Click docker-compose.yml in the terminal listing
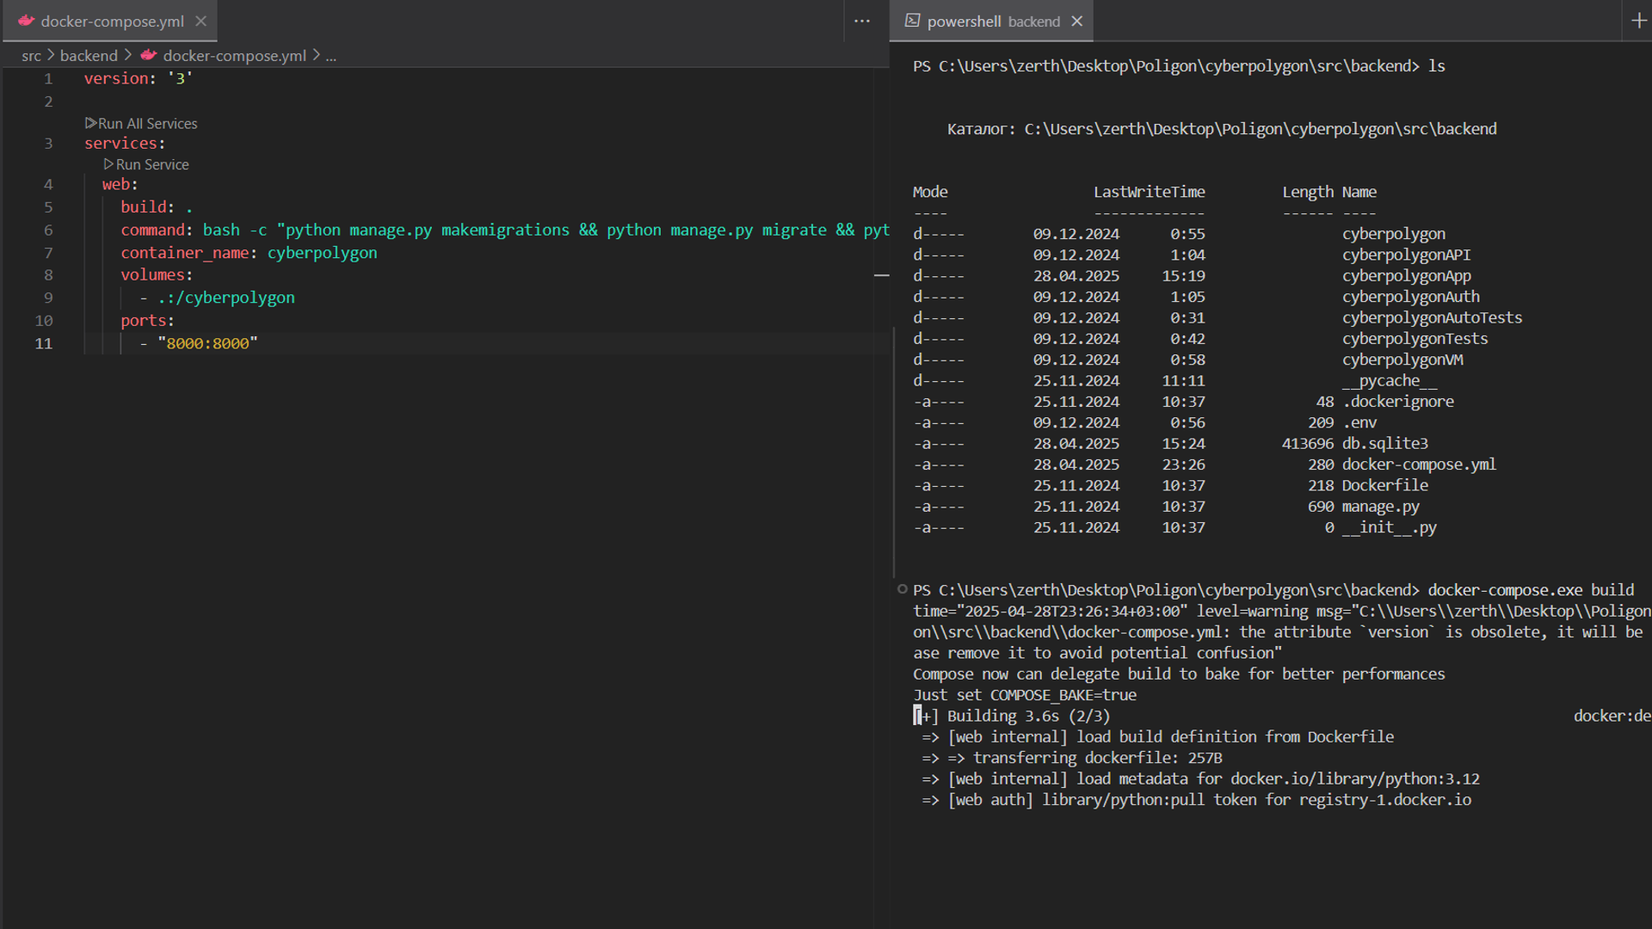Image resolution: width=1652 pixels, height=929 pixels. tap(1419, 464)
